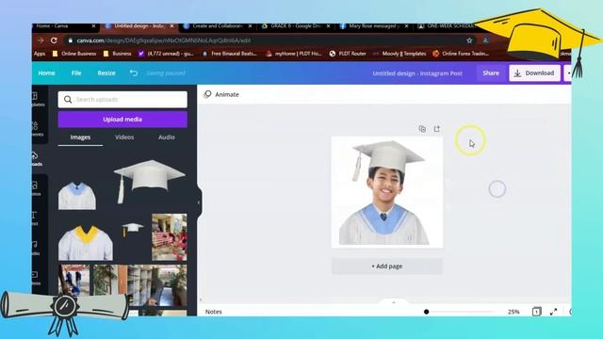Viewport: 603px width, 339px height.
Task: Select the large white graduation cap upload
Action: (149, 181)
